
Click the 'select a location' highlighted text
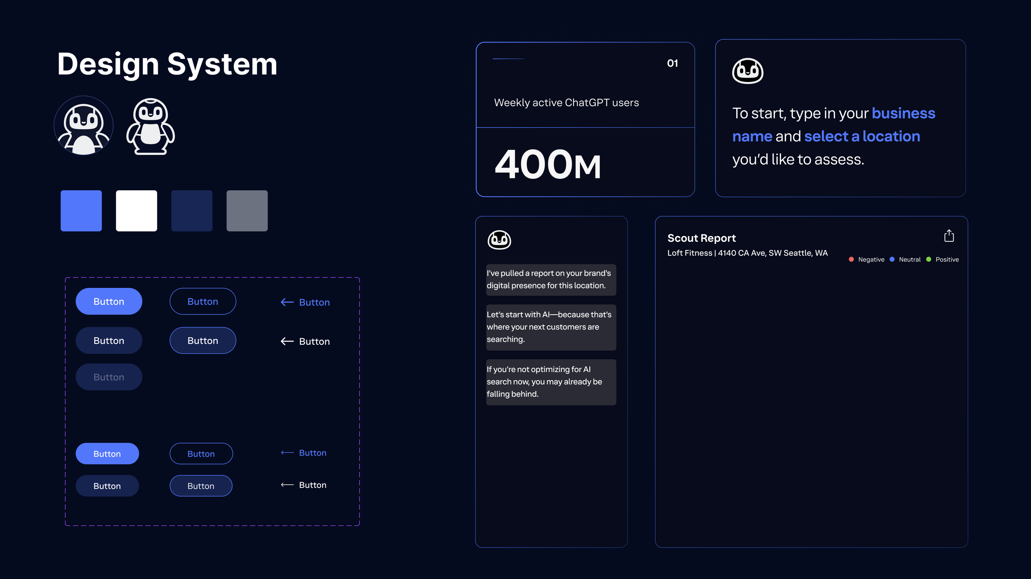coord(862,136)
